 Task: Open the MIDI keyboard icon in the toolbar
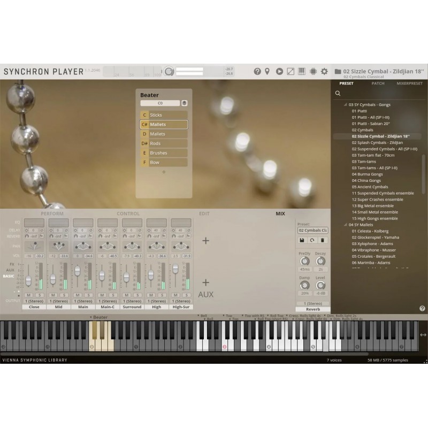coord(302,71)
